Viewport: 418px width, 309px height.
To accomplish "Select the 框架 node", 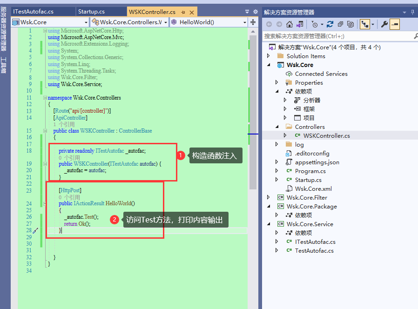I will pyautogui.click(x=309, y=109).
